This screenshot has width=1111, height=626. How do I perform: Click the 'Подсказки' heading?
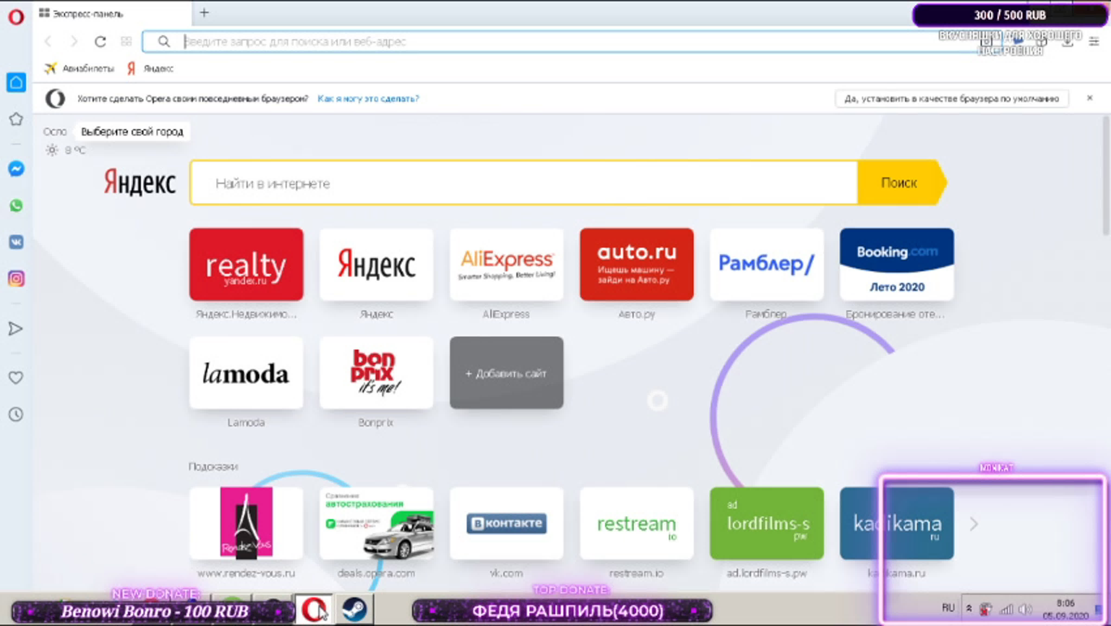[213, 467]
